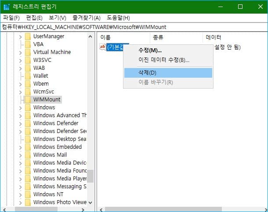Click the Windows Media Player folder icon
Screen dimensions: 268x212
(x=28, y=179)
